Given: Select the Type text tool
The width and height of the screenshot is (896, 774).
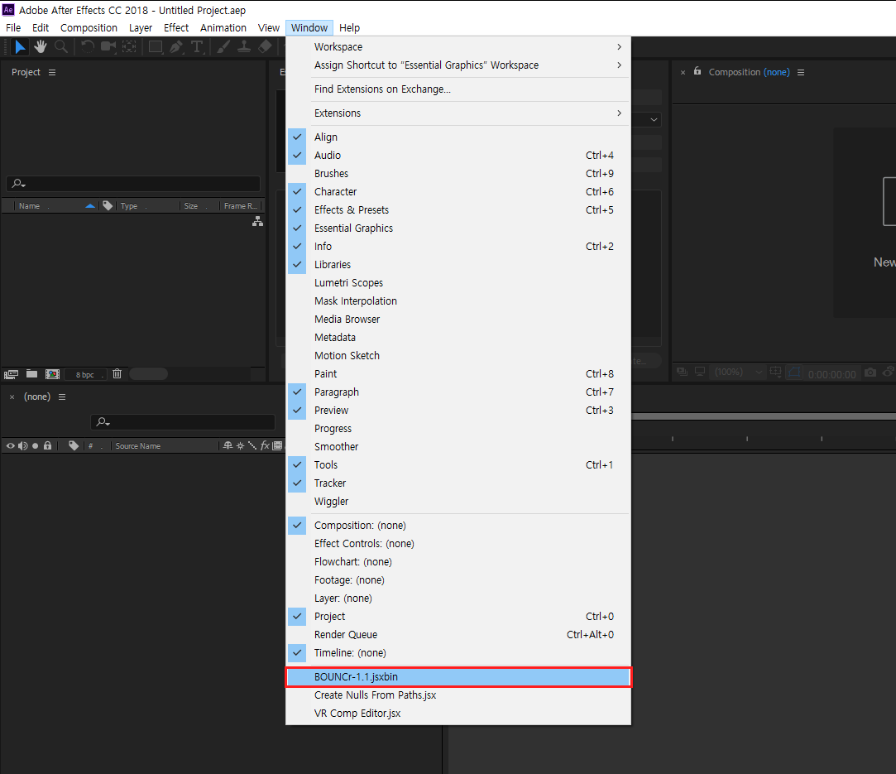Looking at the screenshot, I should tap(197, 47).
